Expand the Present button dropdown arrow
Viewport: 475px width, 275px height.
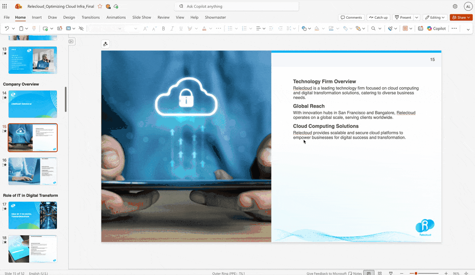click(417, 17)
